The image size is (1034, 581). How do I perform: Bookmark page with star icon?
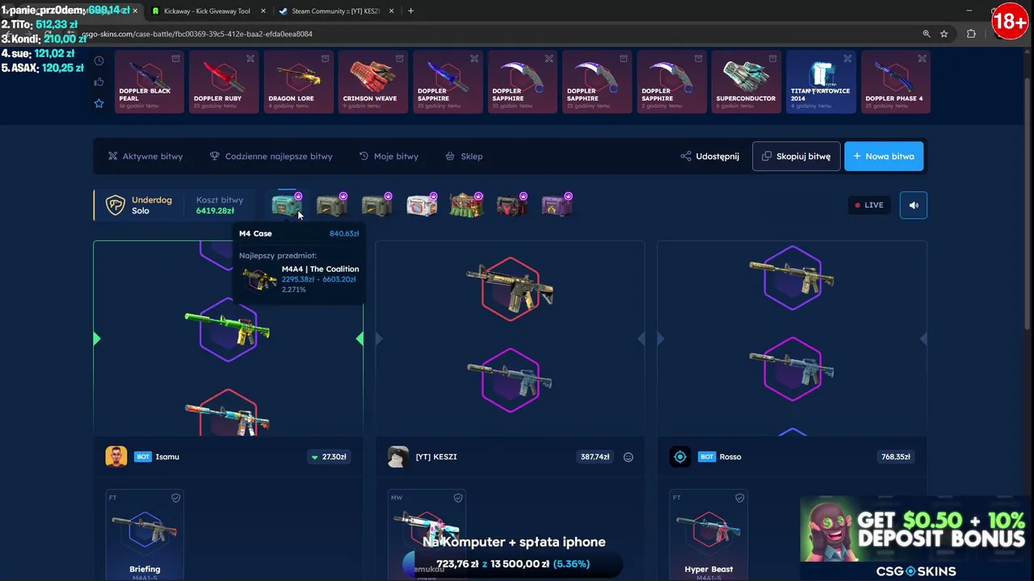click(x=944, y=34)
